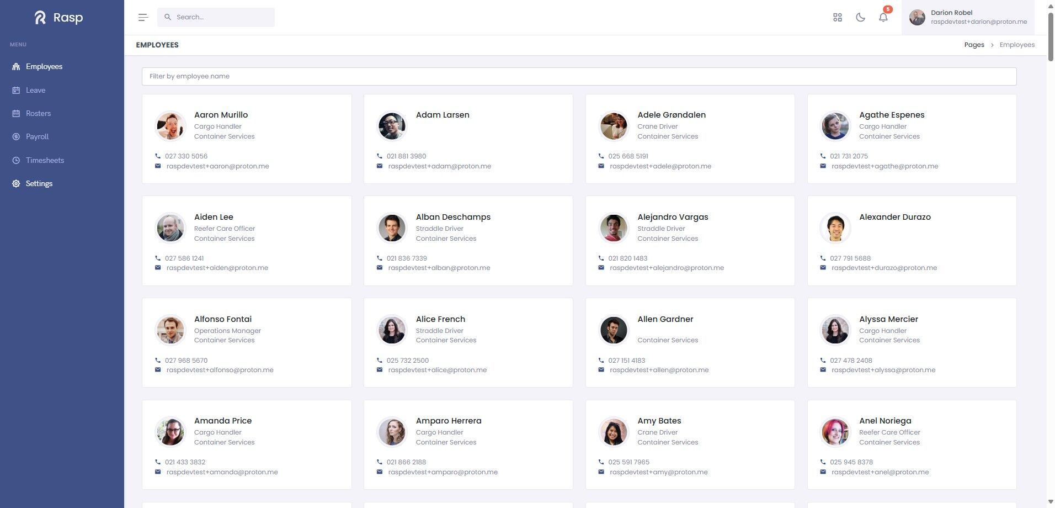
Task: Open the notifications bell
Action: [x=883, y=17]
